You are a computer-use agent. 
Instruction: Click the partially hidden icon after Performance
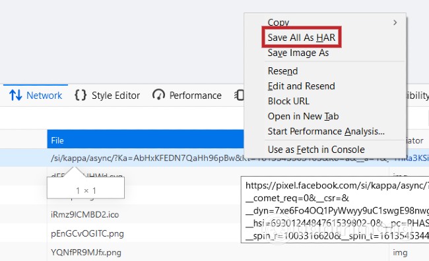pyautogui.click(x=239, y=95)
